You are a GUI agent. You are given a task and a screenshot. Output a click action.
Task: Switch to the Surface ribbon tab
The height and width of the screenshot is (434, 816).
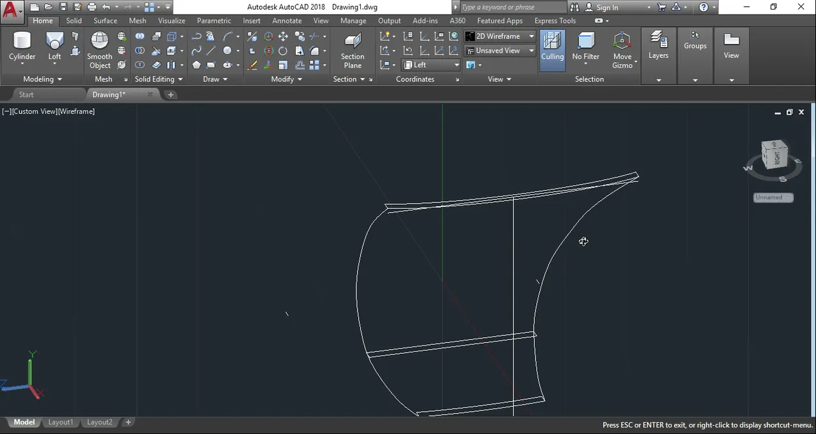[105, 21]
